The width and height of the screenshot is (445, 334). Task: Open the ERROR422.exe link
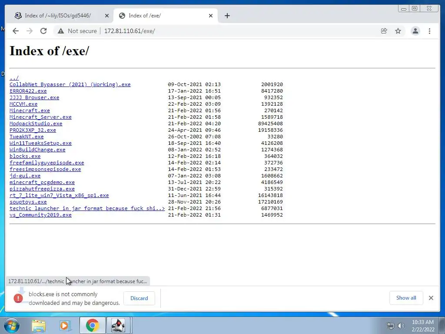(28, 91)
